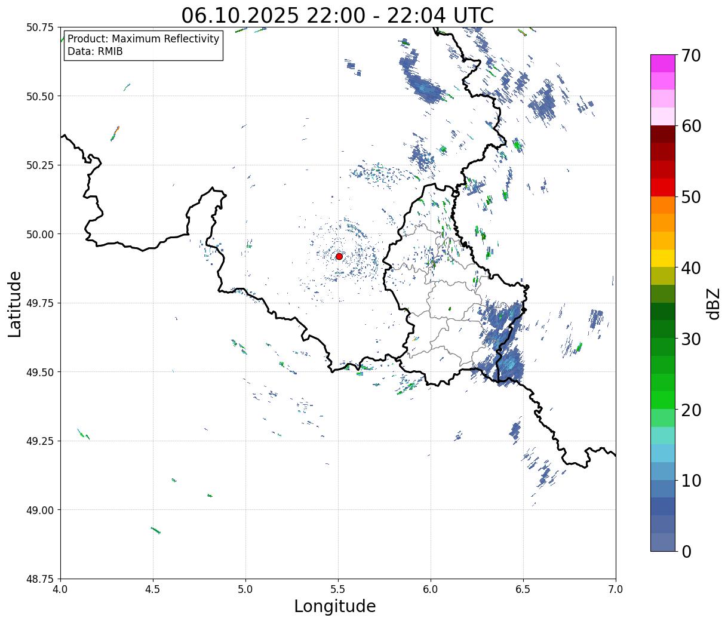Click the 'dBZ' colorbar label

pos(713,303)
